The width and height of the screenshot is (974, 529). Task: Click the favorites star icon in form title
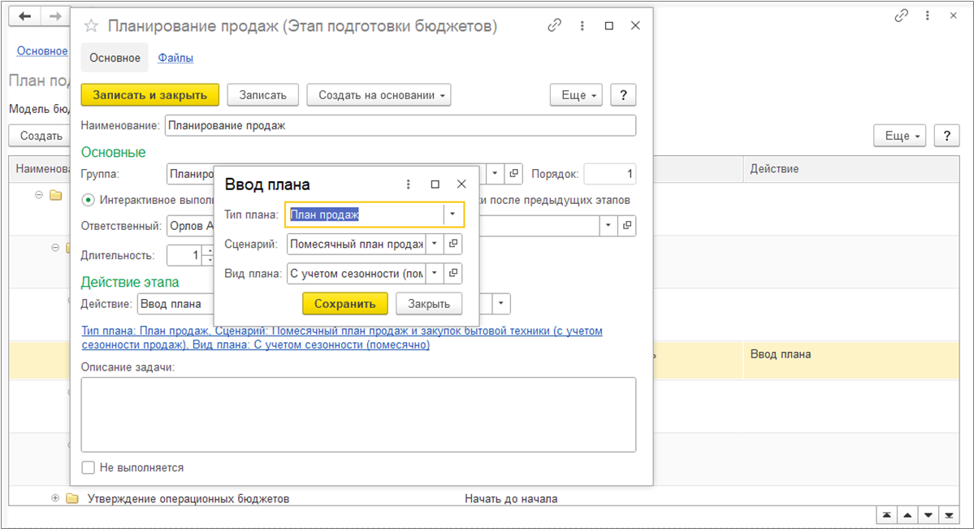click(x=91, y=26)
